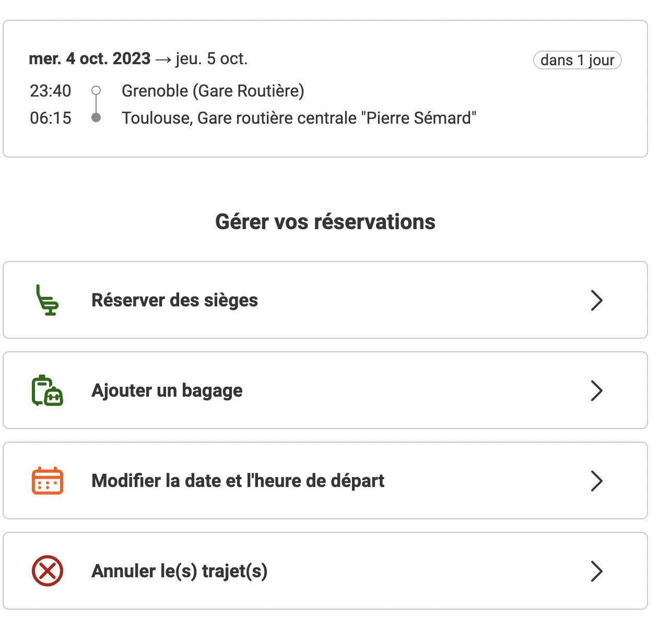Click Toulouse Gare routière centrale stop
Viewport: 658px width, 618px height.
click(x=299, y=118)
